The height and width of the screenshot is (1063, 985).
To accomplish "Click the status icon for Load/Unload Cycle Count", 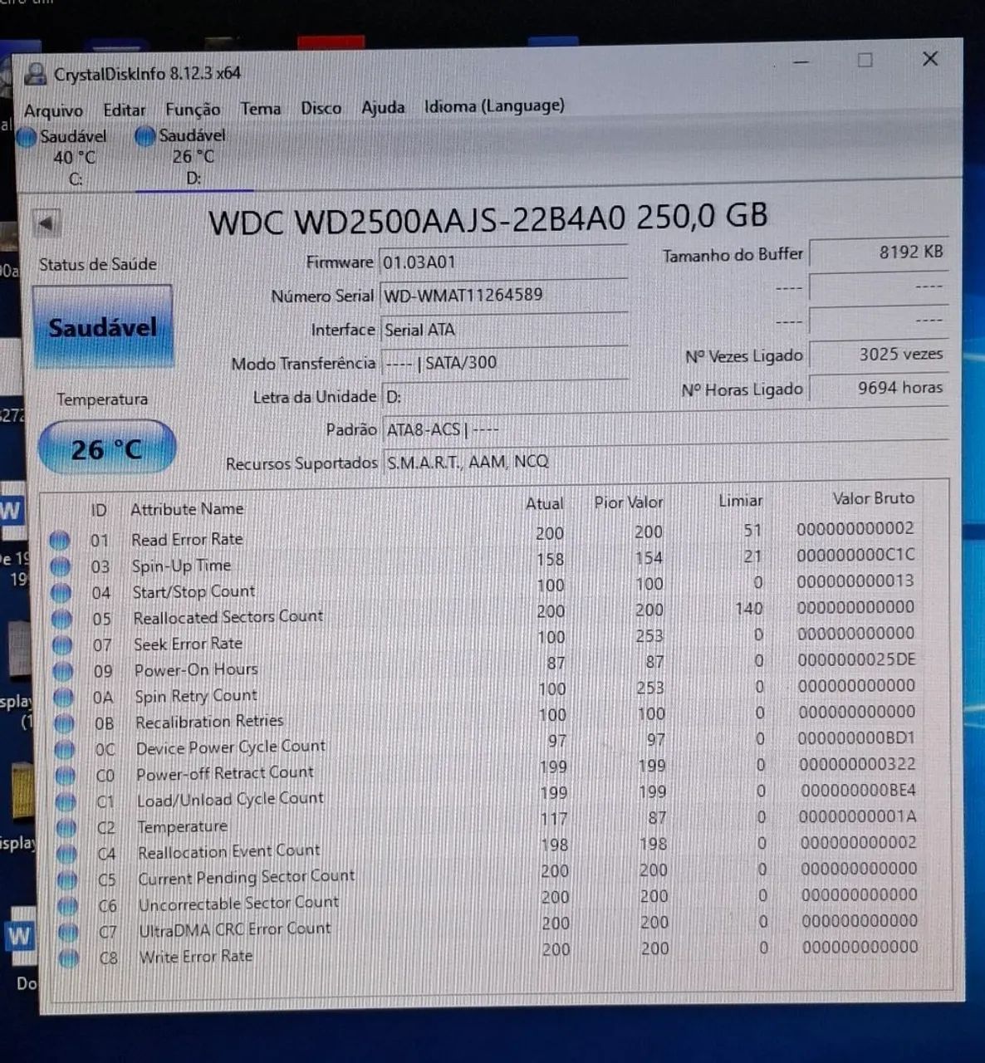I will coord(66,802).
